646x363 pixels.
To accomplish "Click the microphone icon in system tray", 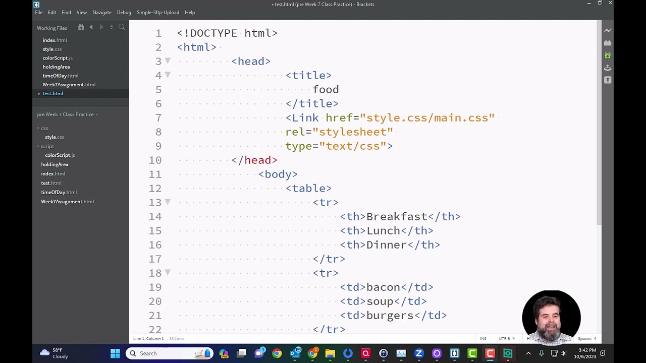I will click(542, 353).
